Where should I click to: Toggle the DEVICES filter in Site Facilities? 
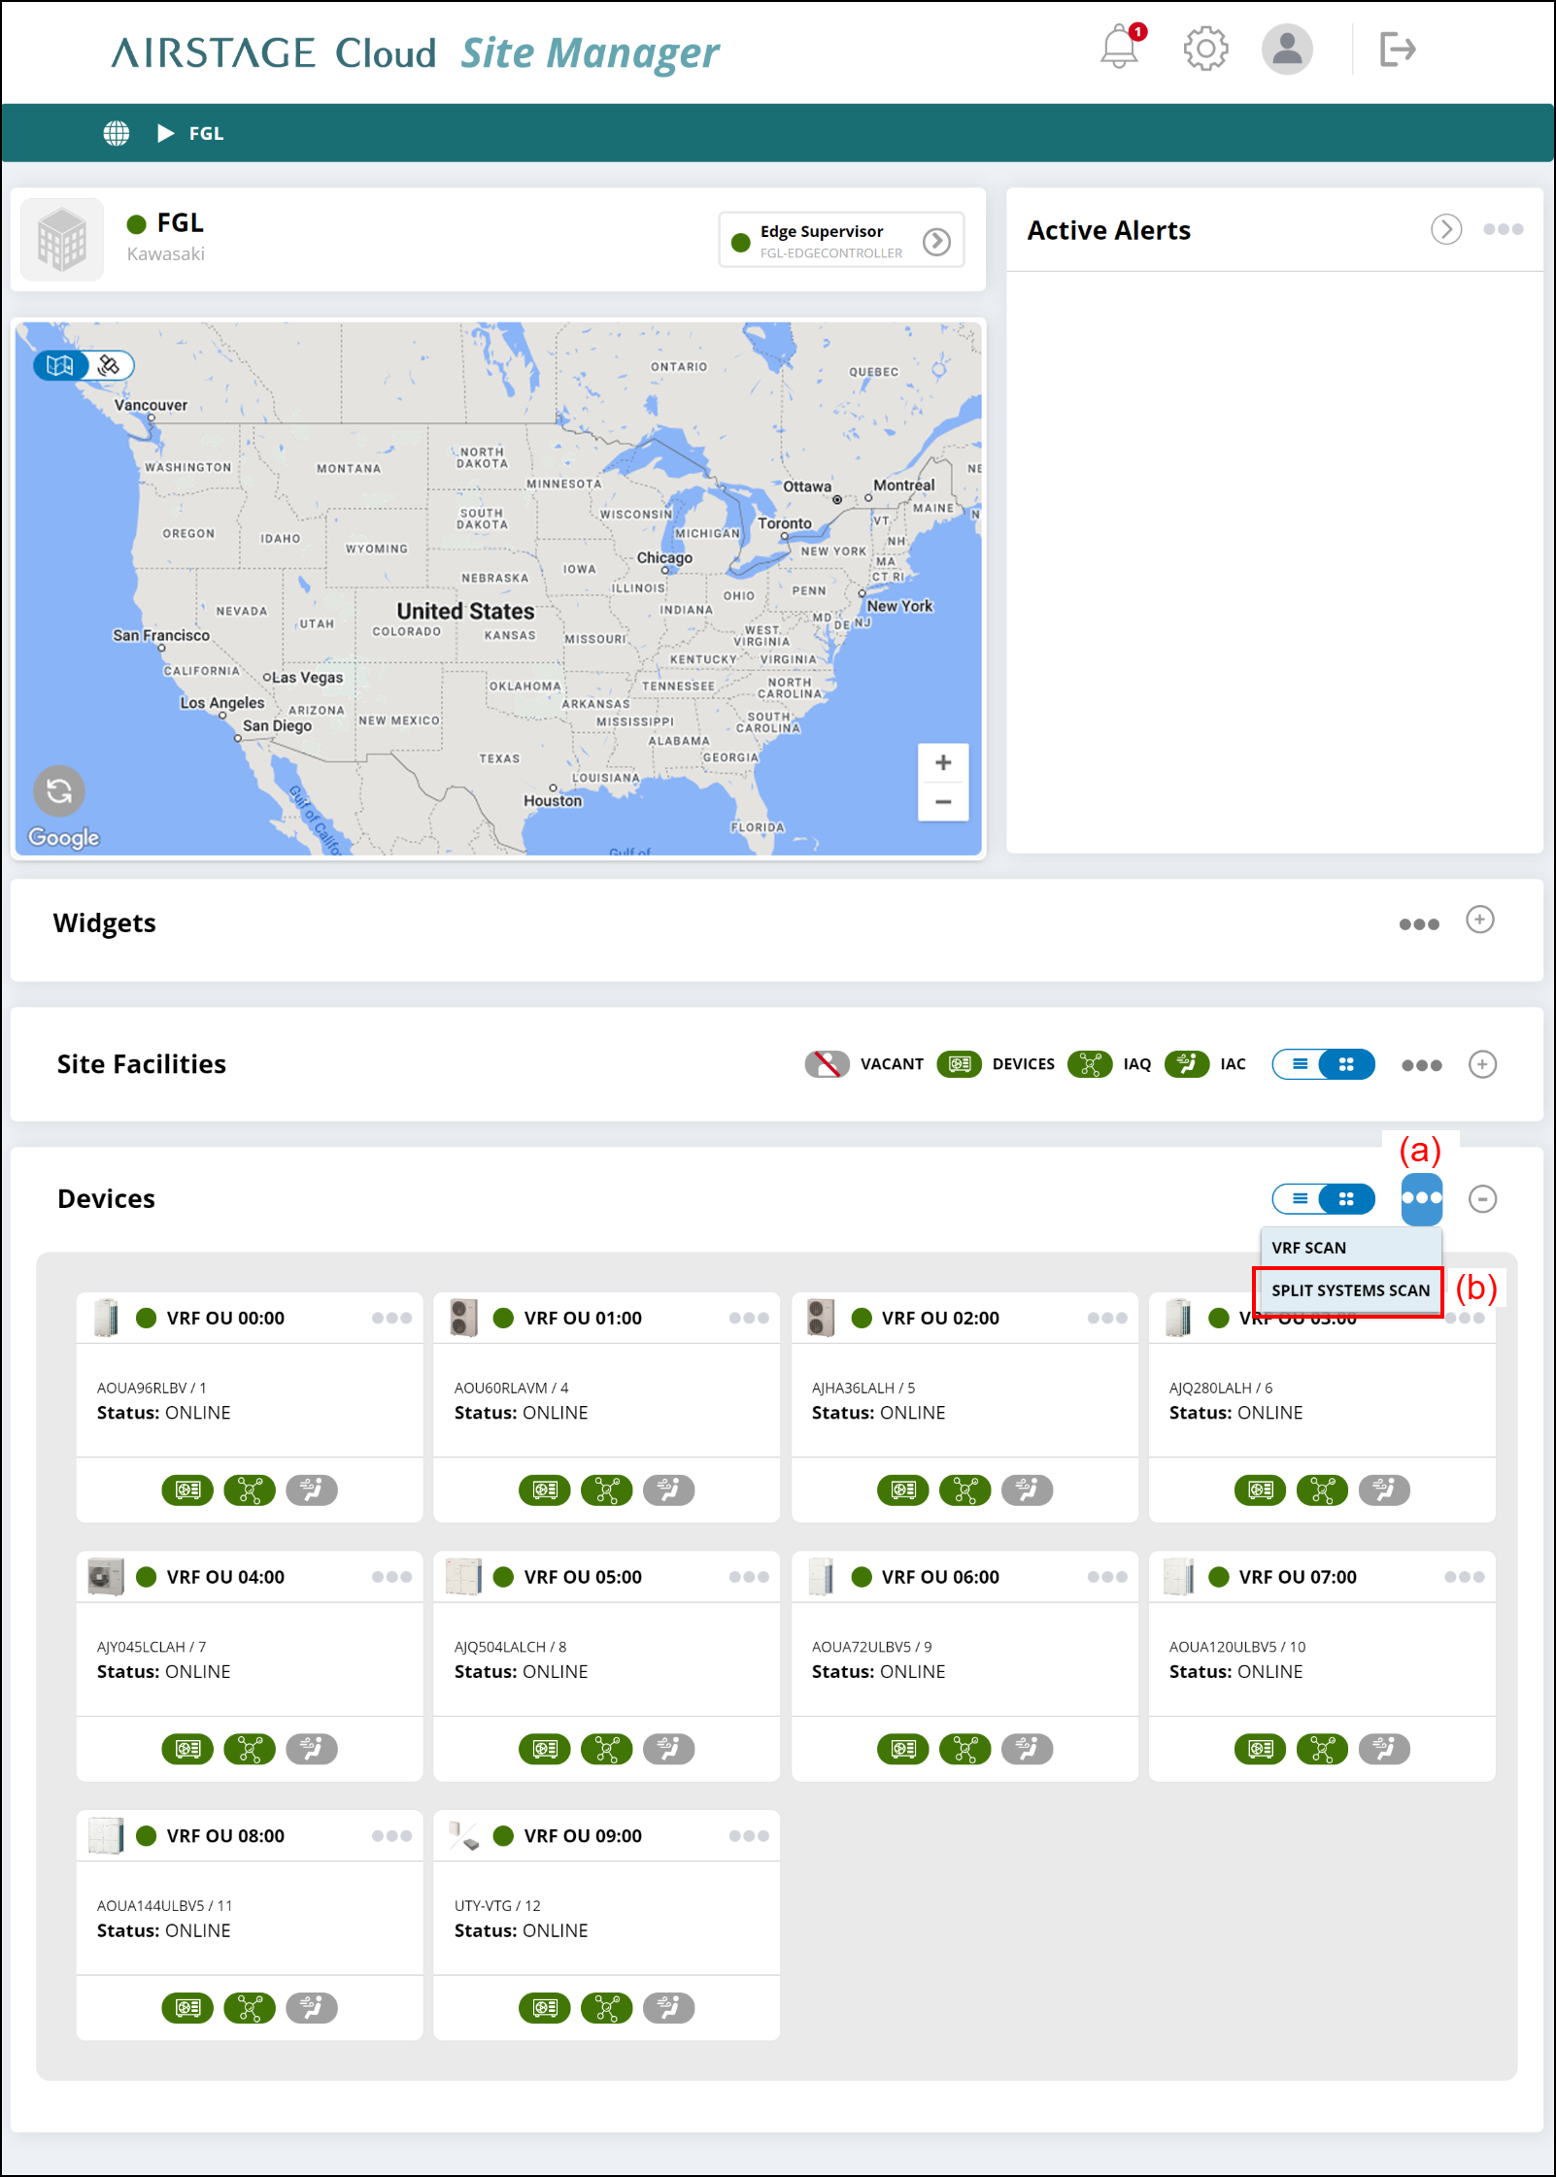959,1064
